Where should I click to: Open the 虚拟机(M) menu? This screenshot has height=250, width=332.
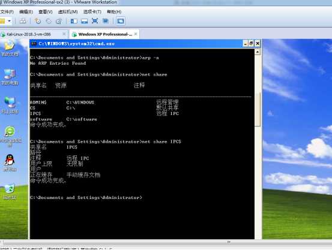pos(68,11)
